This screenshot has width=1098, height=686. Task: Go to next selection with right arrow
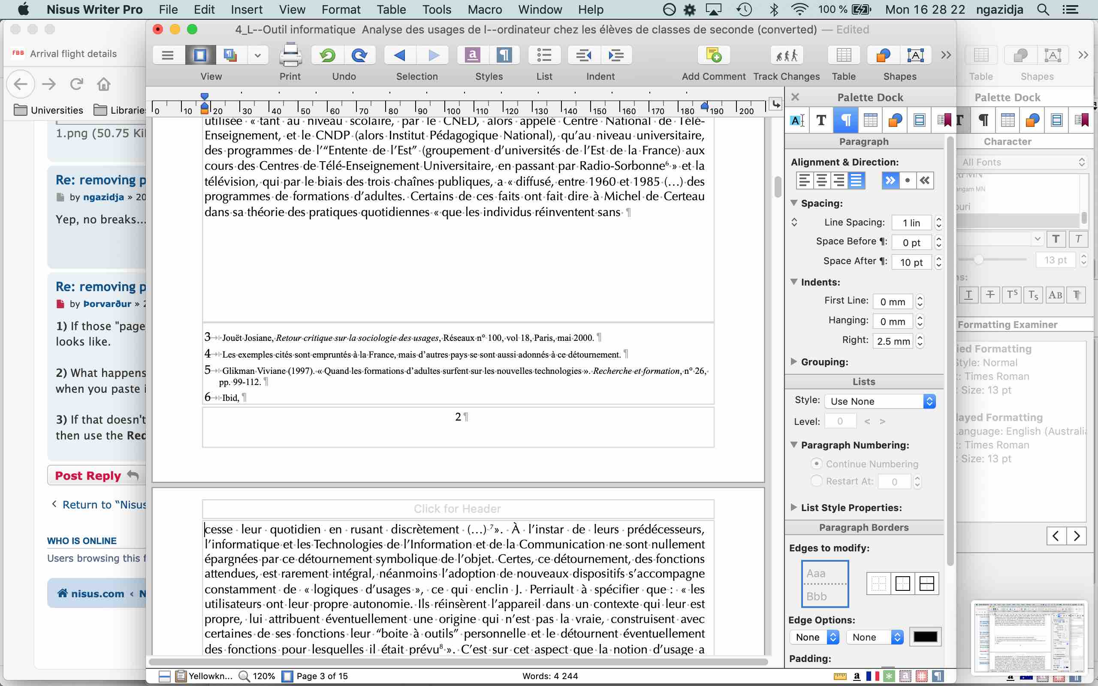pyautogui.click(x=433, y=55)
